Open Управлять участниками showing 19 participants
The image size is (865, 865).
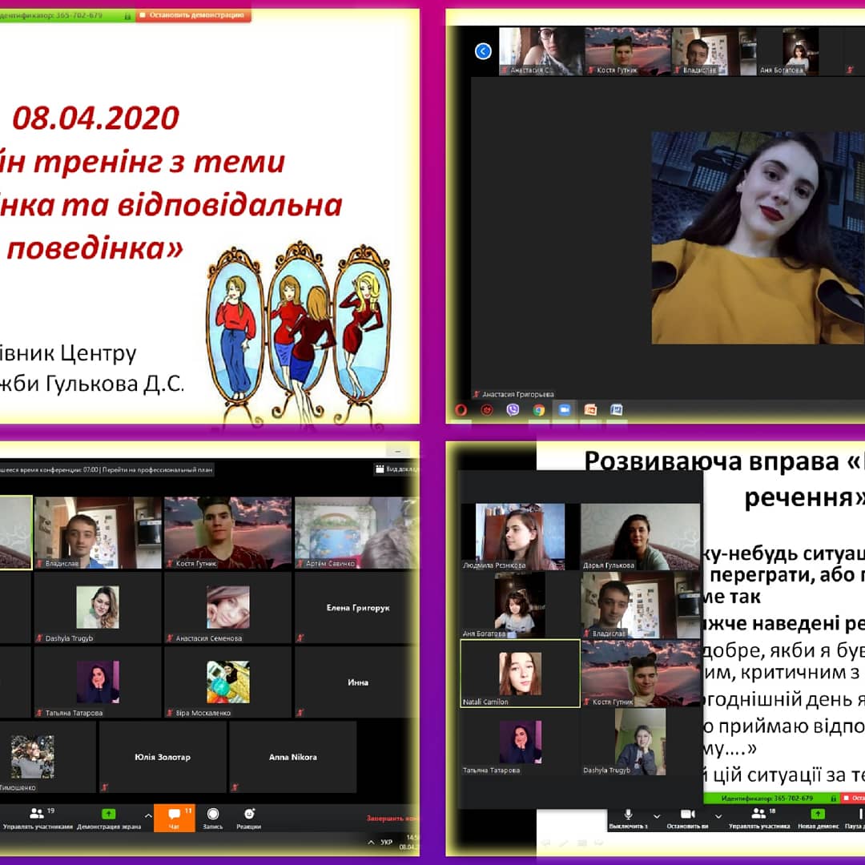pyautogui.click(x=38, y=817)
